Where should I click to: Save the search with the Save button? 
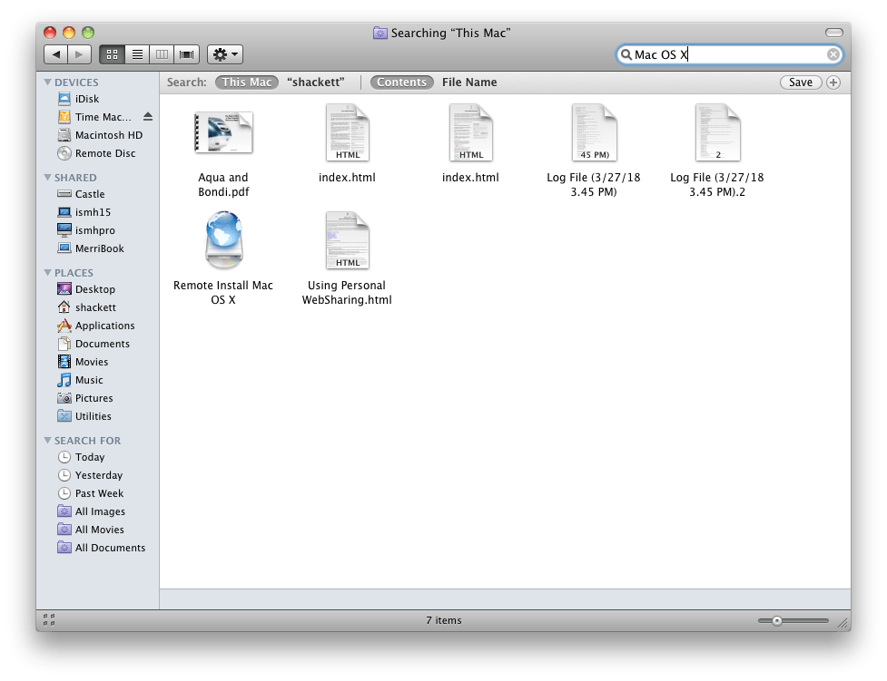coord(801,83)
